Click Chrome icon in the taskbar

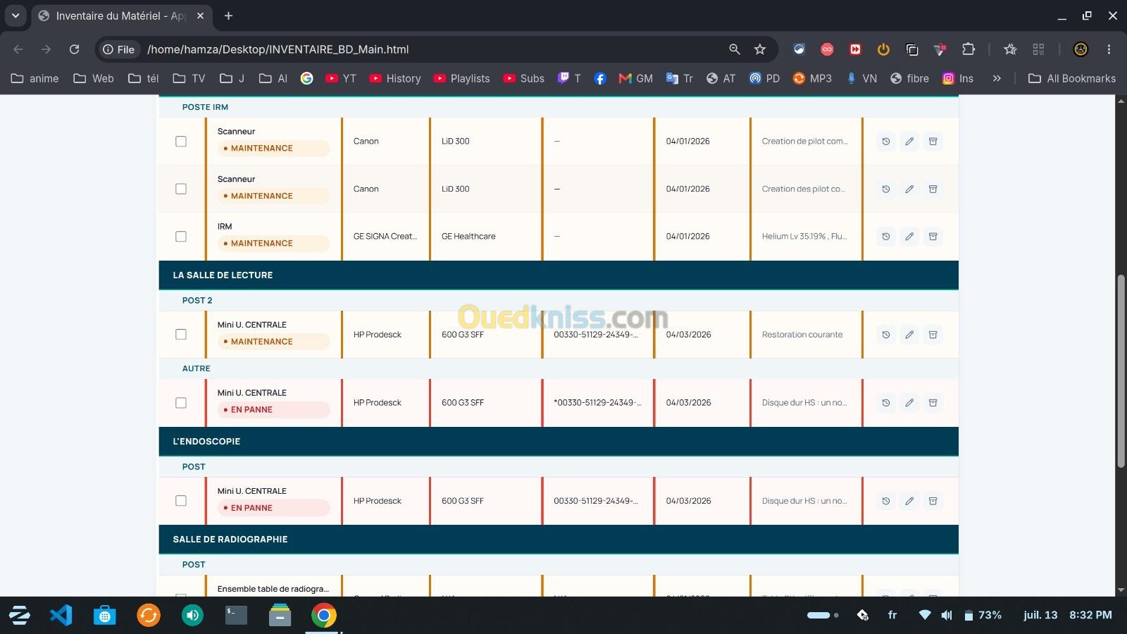click(323, 615)
